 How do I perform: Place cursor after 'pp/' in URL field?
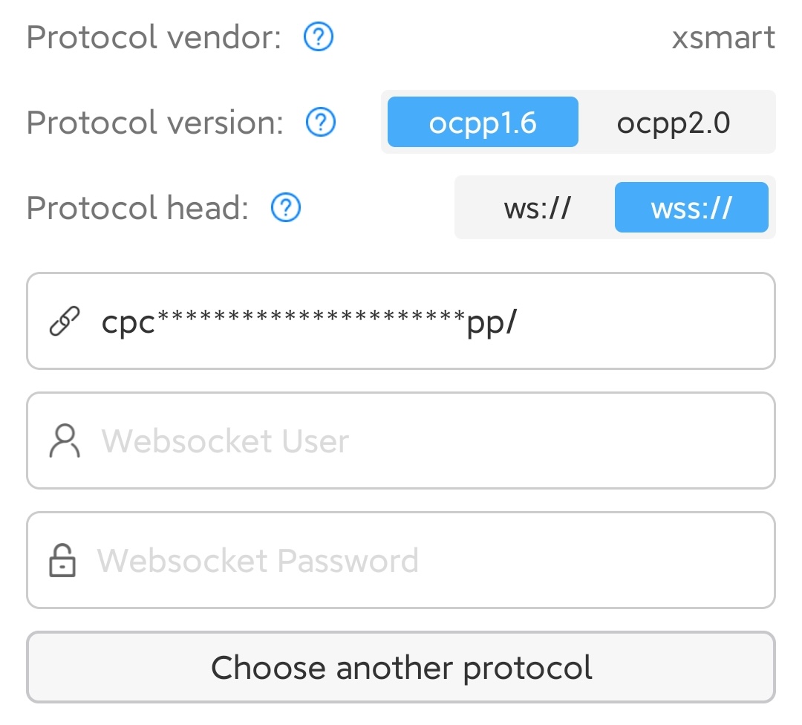[x=518, y=322]
